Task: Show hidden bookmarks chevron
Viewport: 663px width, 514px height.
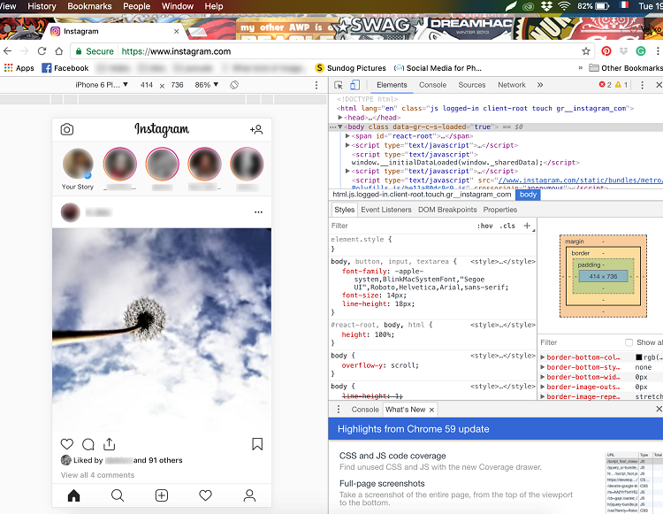Action: click(x=581, y=68)
